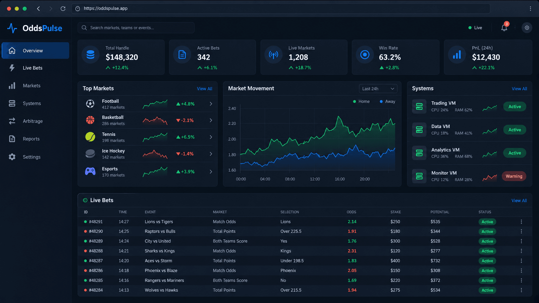Open options menu for bet #48284
The height and width of the screenshot is (303, 539).
(521, 290)
